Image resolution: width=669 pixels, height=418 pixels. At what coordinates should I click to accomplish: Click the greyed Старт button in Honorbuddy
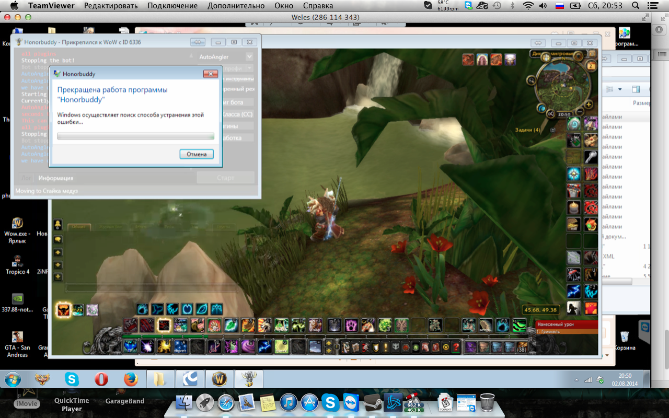point(225,178)
